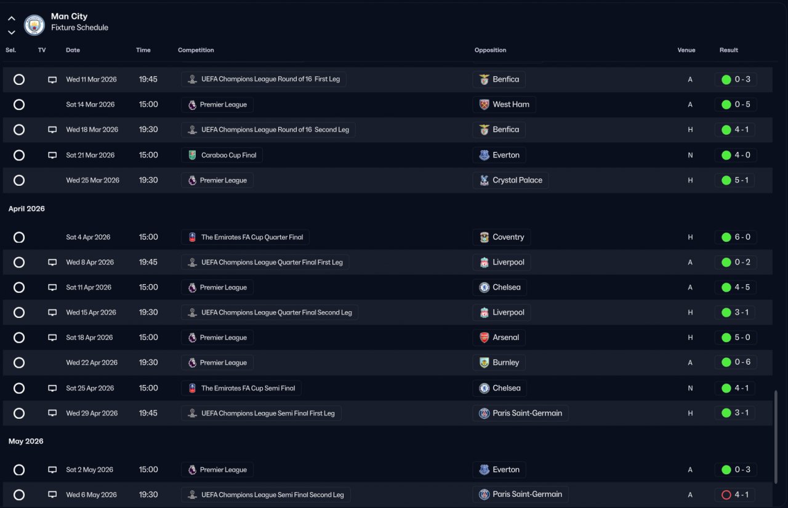
Task: Click the date Sat 18 Apr 2026
Action: tap(90, 338)
